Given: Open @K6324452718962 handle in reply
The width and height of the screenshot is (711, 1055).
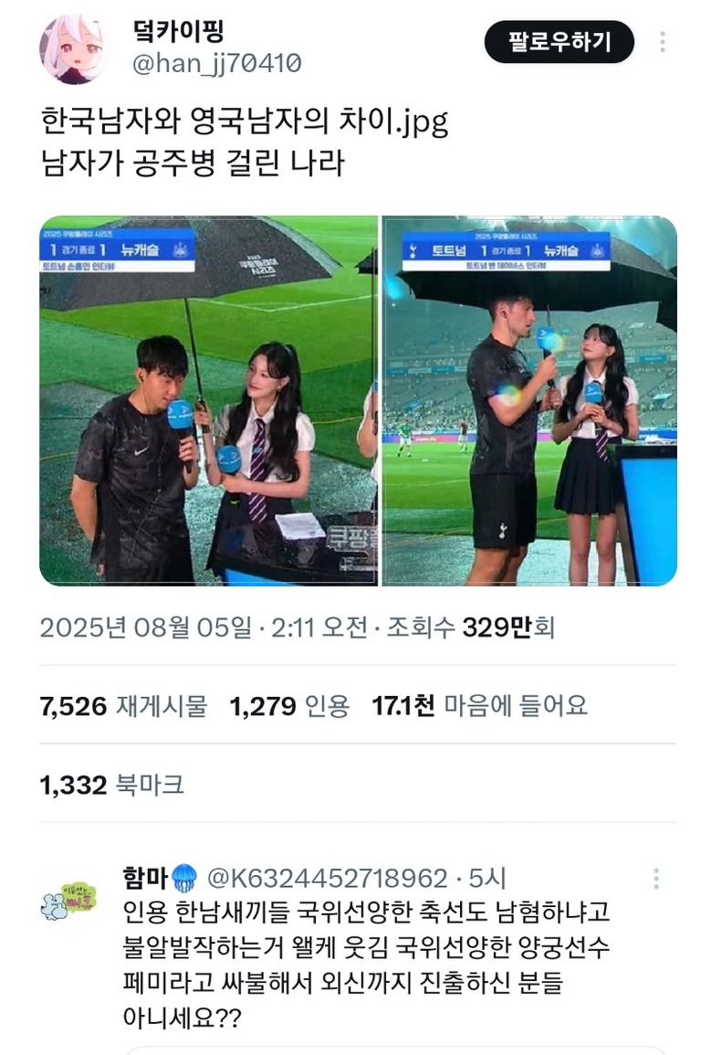Looking at the screenshot, I should pos(328,879).
